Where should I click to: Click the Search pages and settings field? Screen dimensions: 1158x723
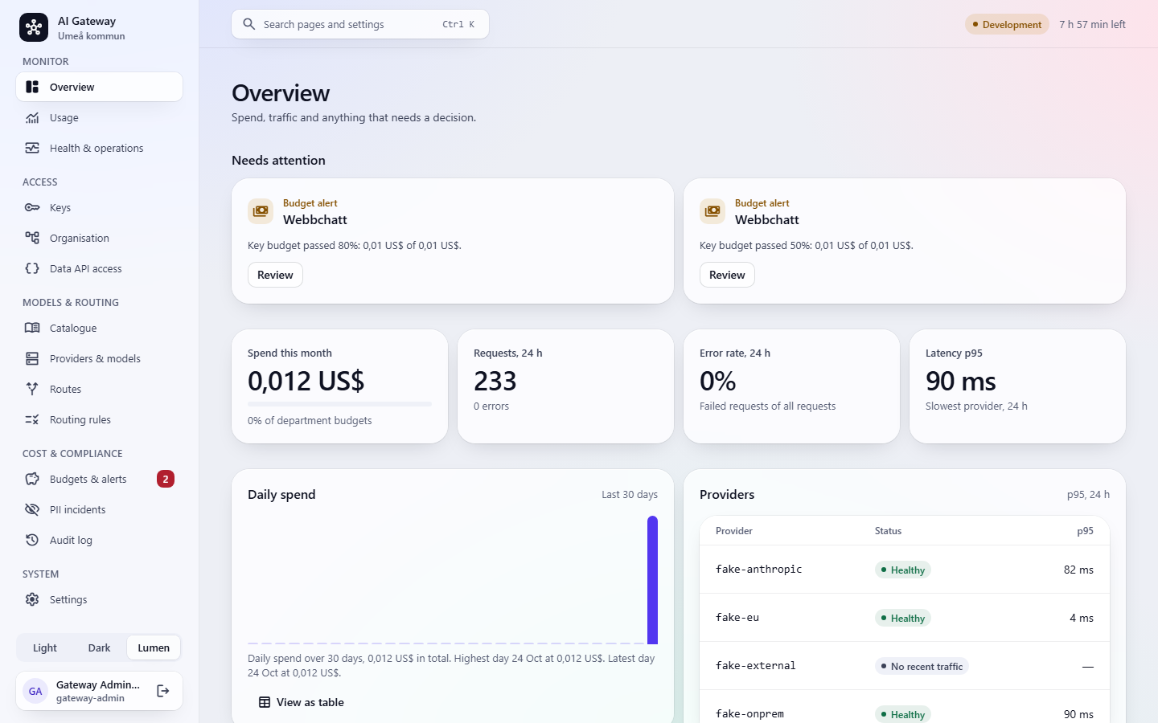coord(360,24)
